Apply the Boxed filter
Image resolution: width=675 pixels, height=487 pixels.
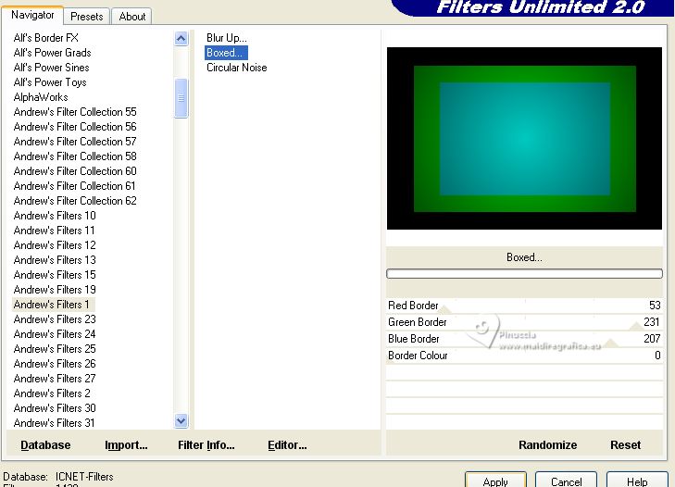pyautogui.click(x=495, y=481)
